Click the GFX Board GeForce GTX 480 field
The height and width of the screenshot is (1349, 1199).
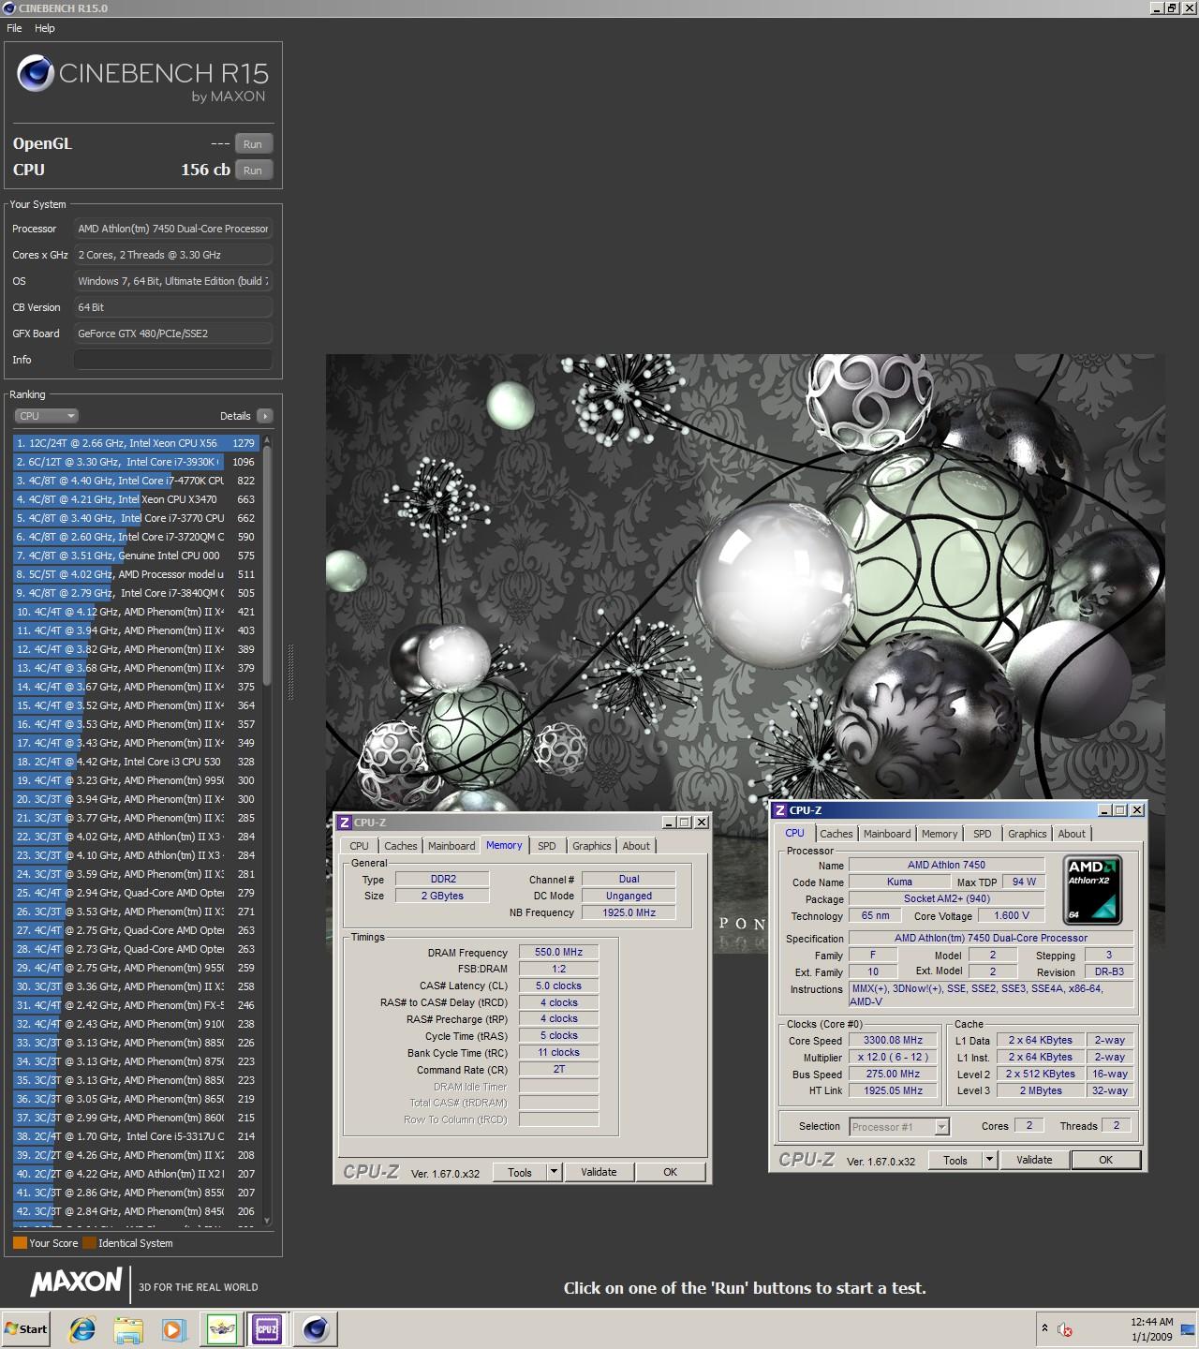(x=173, y=334)
